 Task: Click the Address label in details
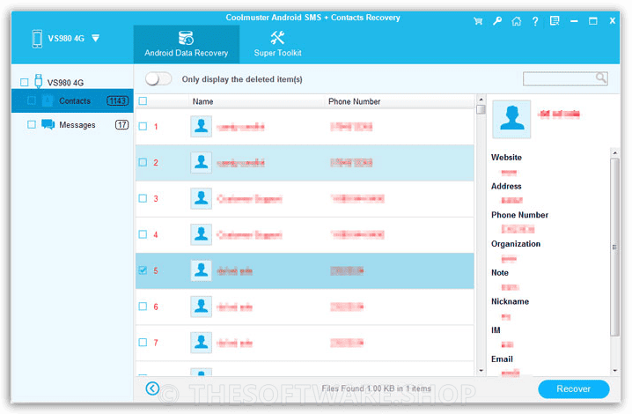point(506,186)
